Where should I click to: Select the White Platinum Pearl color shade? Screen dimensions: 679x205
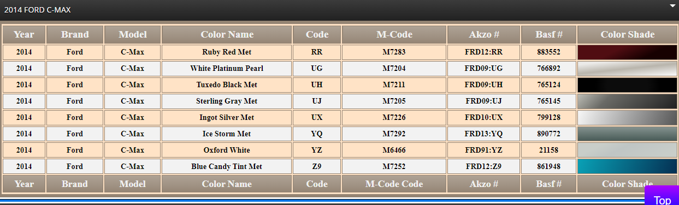[x=627, y=69]
